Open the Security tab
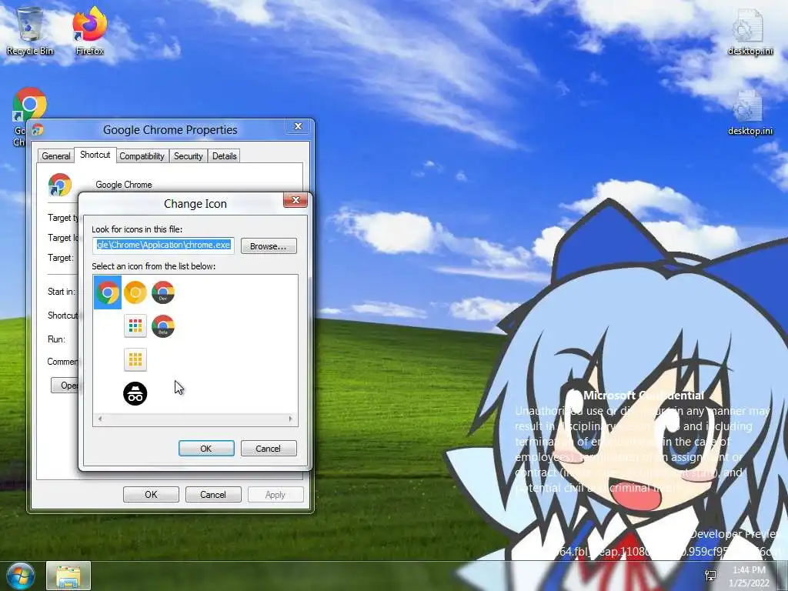The width and height of the screenshot is (788, 591). [188, 156]
